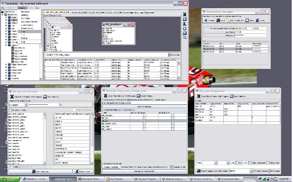Click the Save icon in Connection Manager
Screen dimensions: 293x182
(218, 20)
